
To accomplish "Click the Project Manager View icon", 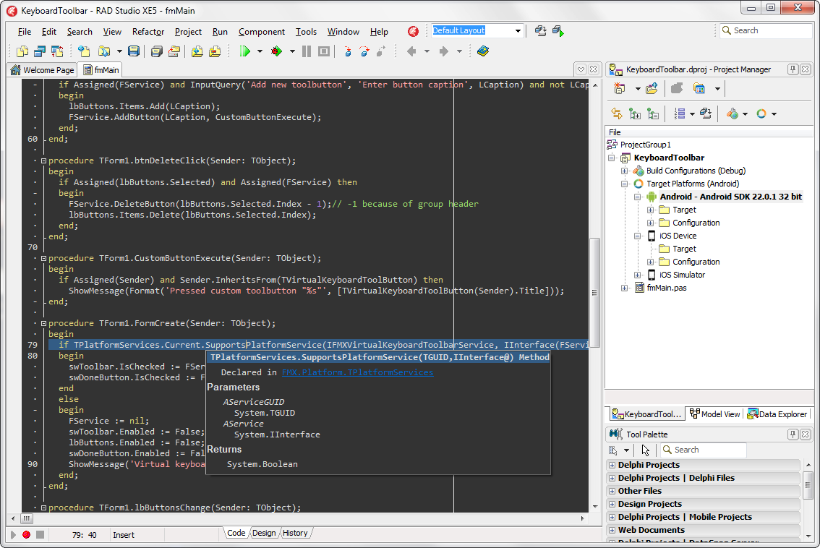I will (x=700, y=88).
